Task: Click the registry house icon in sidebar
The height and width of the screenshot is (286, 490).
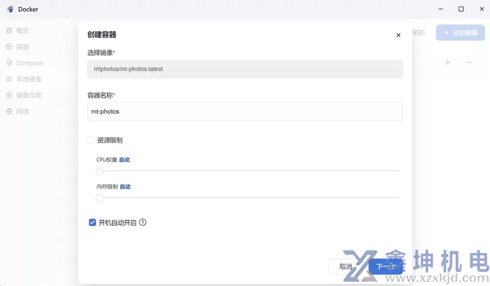Action: coord(9,96)
